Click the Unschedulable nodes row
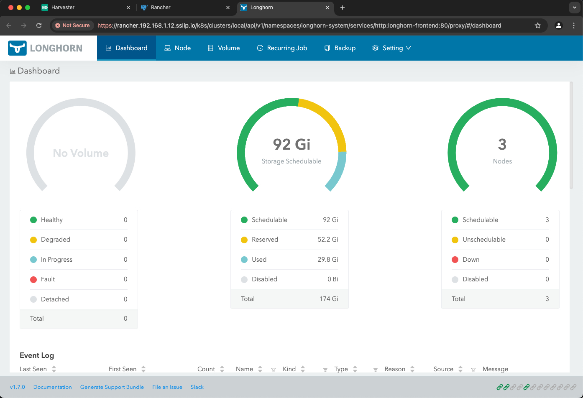 [500, 240]
